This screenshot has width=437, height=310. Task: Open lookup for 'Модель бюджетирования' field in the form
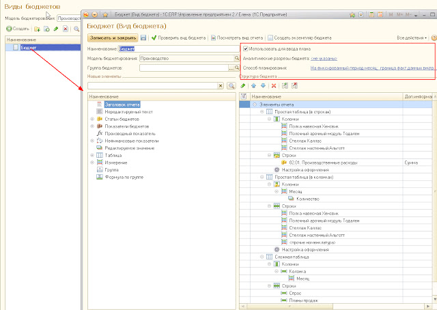click(x=237, y=58)
